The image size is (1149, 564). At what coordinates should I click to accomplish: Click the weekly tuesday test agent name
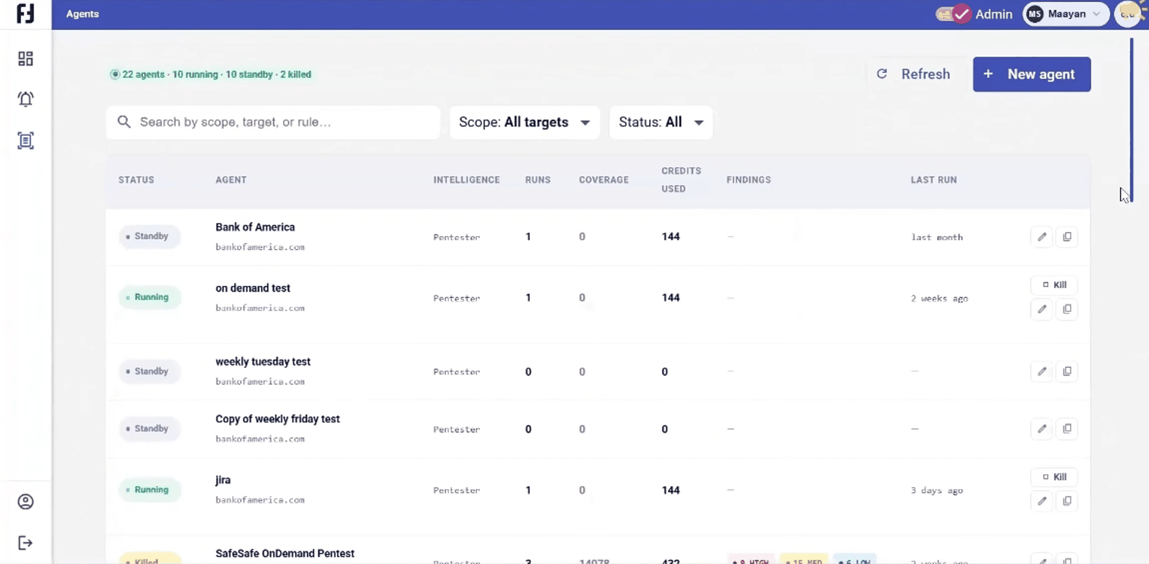[263, 362]
